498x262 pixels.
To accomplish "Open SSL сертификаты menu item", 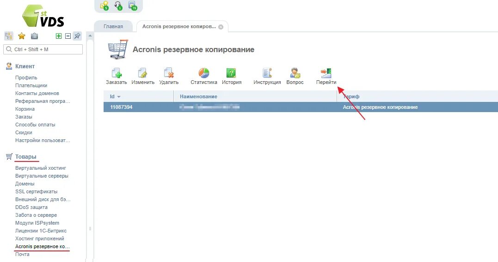I will [36, 192].
